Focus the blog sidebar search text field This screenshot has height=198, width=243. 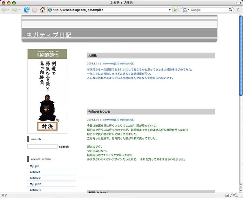(42, 147)
